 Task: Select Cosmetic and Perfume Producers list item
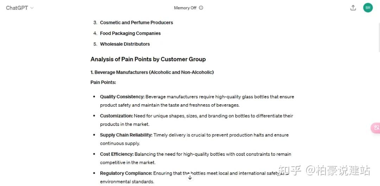pos(137,22)
